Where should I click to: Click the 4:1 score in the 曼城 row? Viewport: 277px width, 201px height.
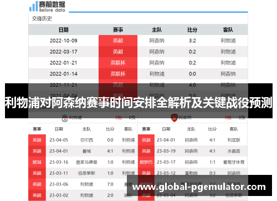(110, 151)
